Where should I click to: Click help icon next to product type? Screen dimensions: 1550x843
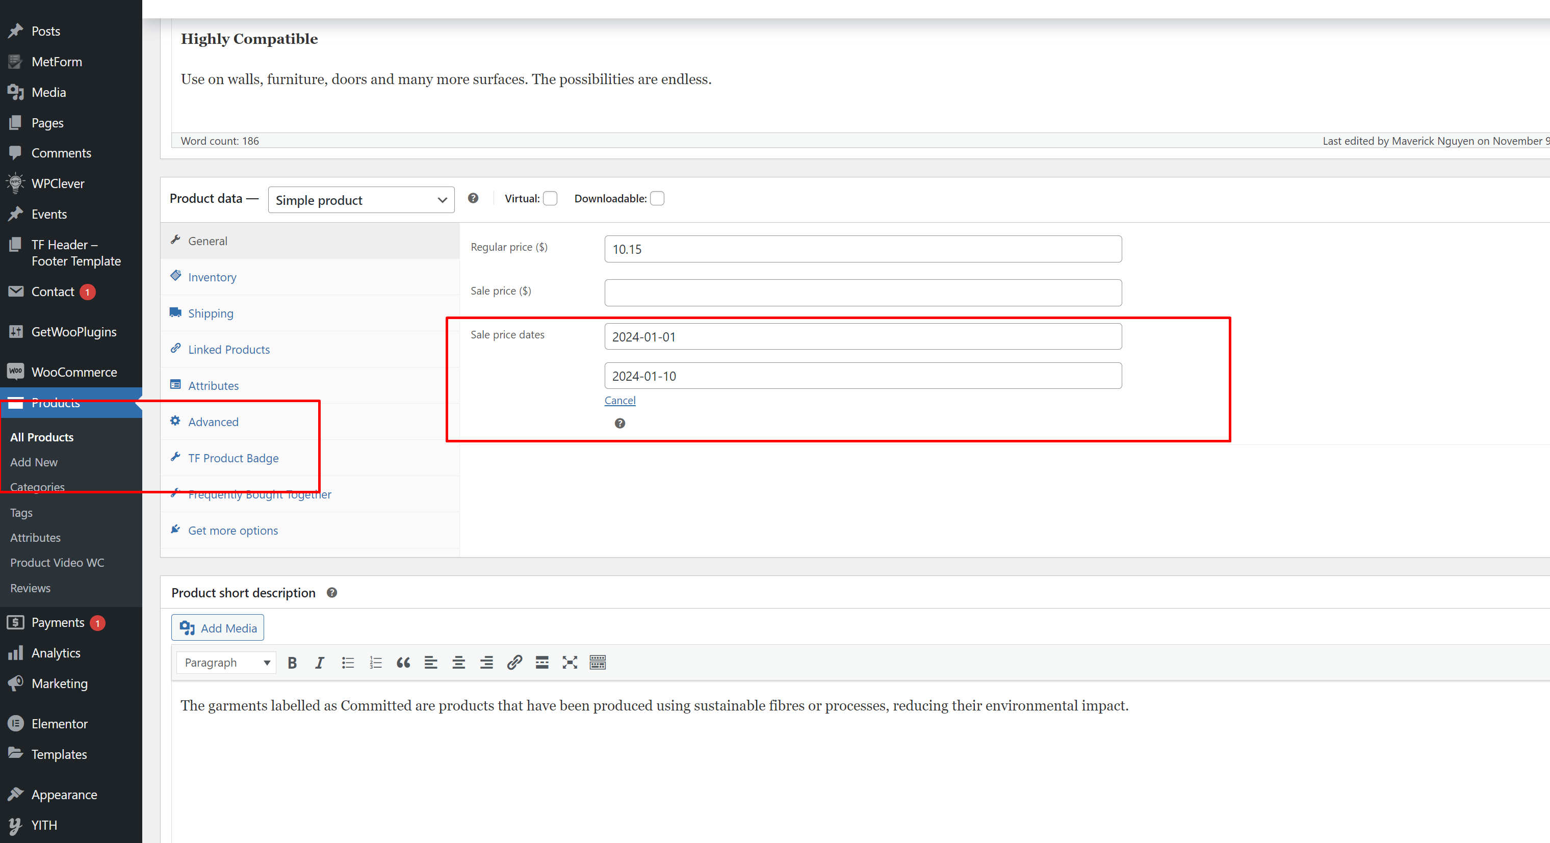click(x=474, y=198)
